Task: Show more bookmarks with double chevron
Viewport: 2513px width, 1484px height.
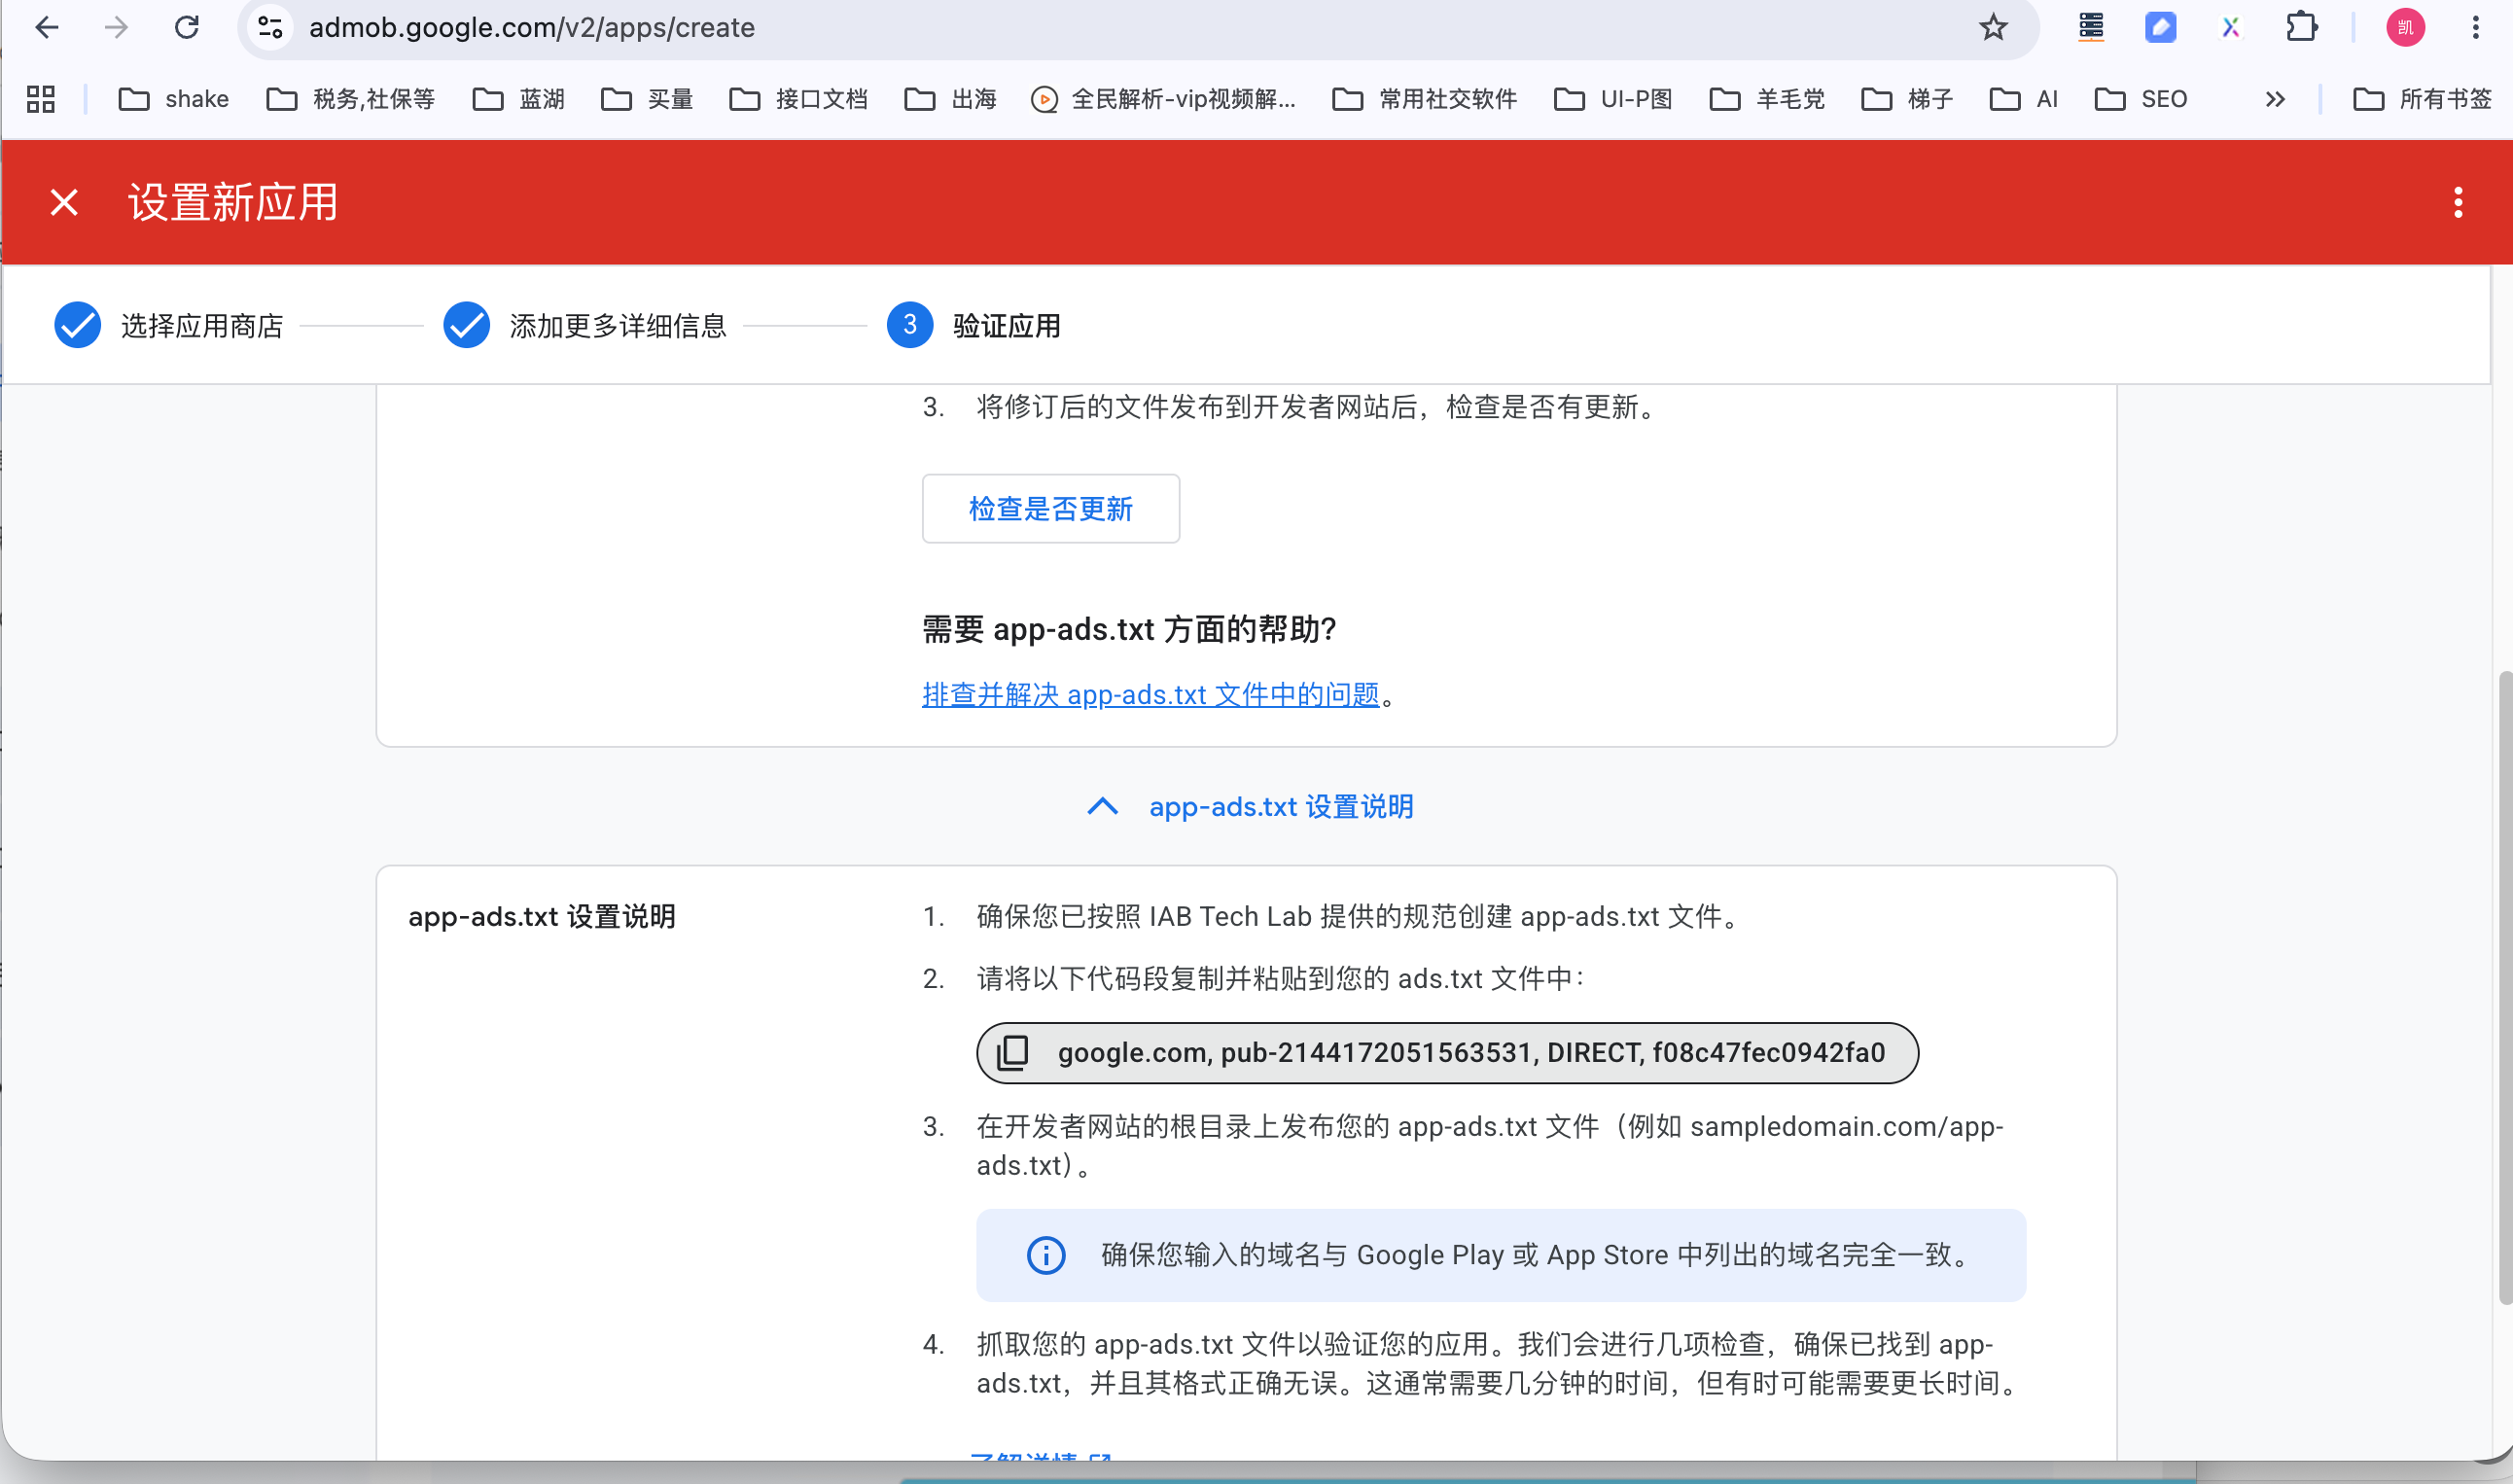Action: coord(2275,99)
